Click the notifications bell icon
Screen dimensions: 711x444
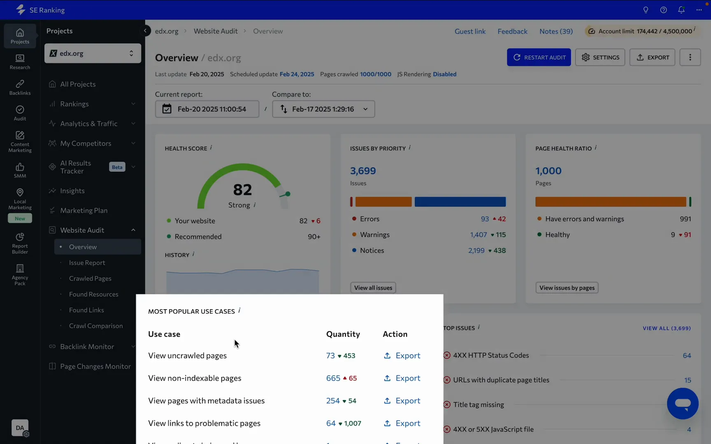pos(681,10)
